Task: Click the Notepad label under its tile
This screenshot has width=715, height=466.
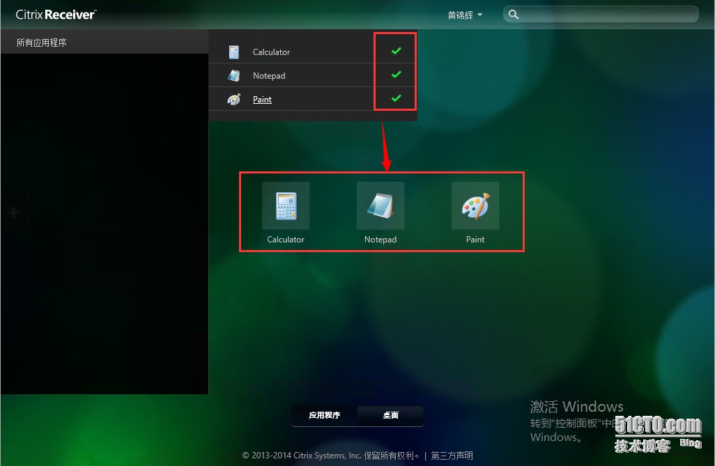Action: coord(380,240)
